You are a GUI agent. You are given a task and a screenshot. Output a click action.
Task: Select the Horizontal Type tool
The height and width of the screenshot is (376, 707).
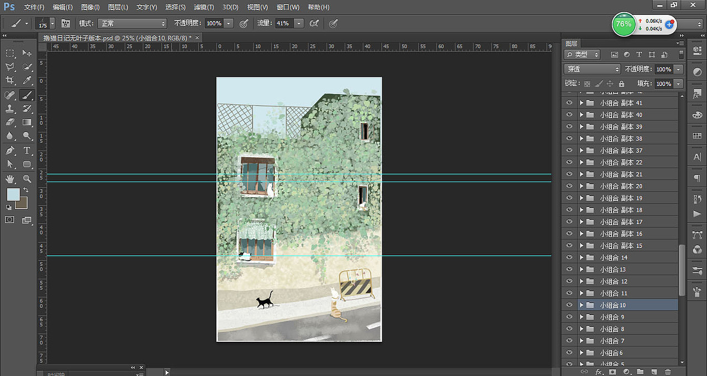pos(27,150)
